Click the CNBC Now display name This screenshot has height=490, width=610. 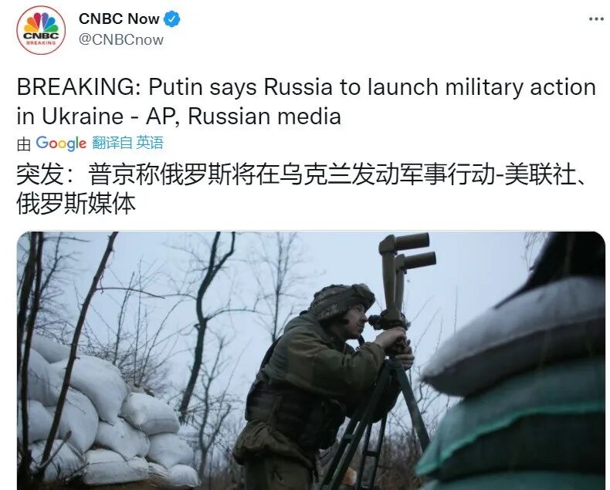click(x=119, y=19)
